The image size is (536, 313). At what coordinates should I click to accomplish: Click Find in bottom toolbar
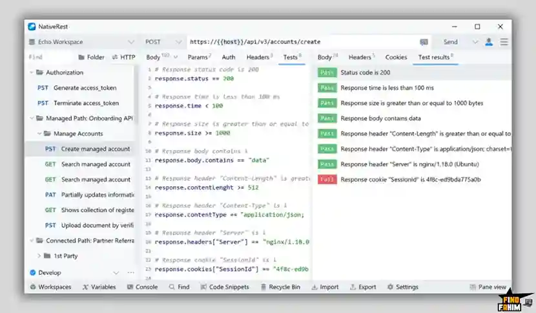(x=179, y=287)
